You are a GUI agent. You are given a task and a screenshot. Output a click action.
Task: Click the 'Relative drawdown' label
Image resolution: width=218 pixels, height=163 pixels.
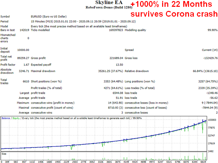point(137,71)
